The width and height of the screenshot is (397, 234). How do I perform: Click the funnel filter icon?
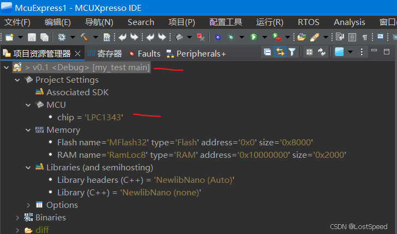tap(292, 52)
